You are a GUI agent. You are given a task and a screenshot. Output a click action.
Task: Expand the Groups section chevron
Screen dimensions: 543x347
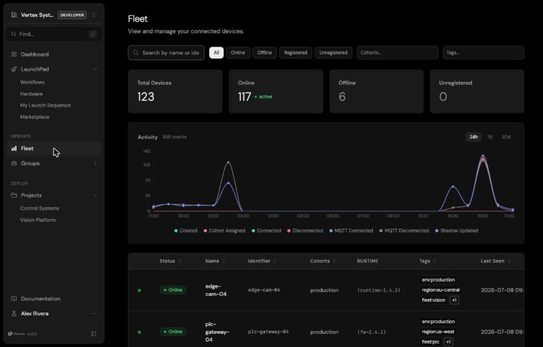(95, 163)
